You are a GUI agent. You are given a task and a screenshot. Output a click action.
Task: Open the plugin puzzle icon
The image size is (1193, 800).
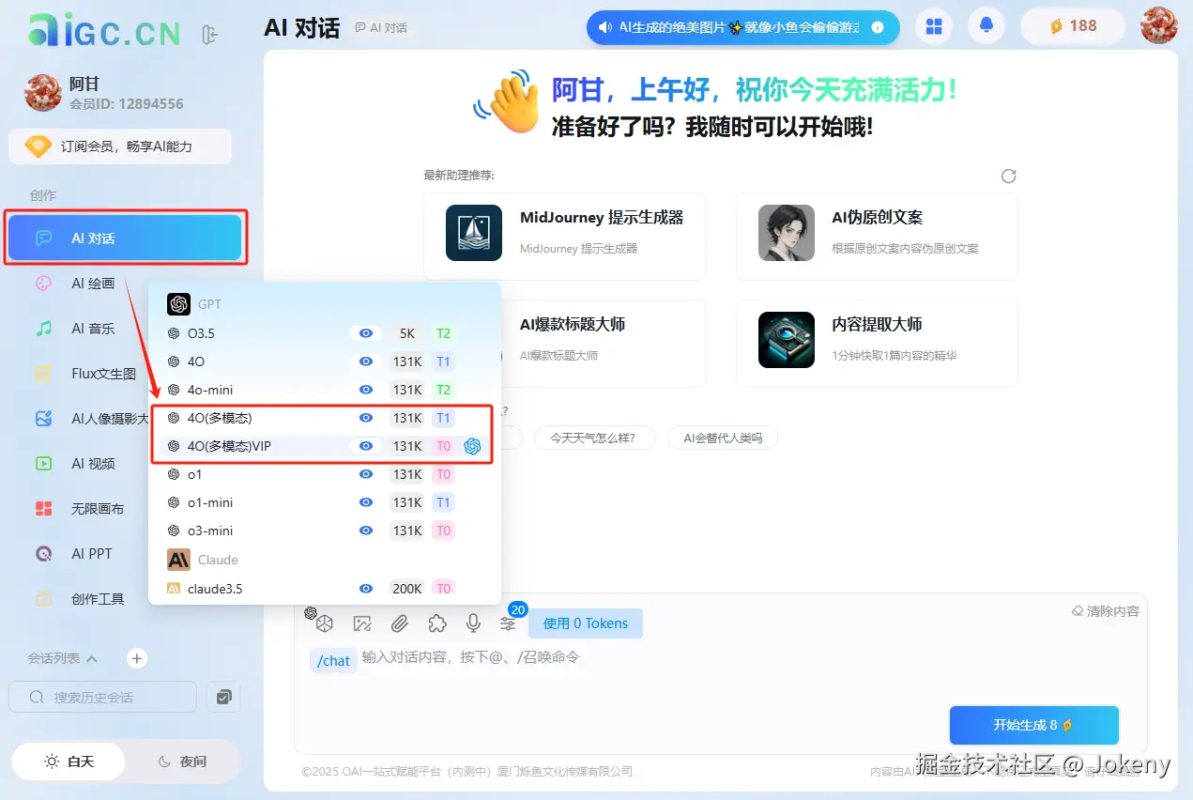tap(436, 623)
